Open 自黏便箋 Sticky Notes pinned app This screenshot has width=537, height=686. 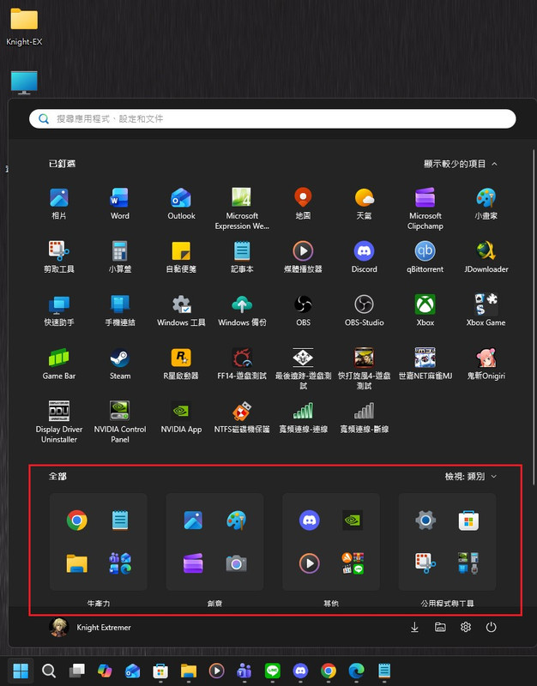pyautogui.click(x=181, y=256)
